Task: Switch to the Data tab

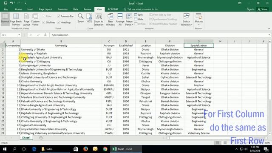Action: click(76, 9)
